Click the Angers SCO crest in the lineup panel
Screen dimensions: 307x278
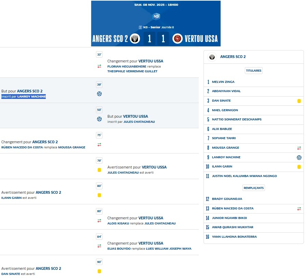coord(212,57)
